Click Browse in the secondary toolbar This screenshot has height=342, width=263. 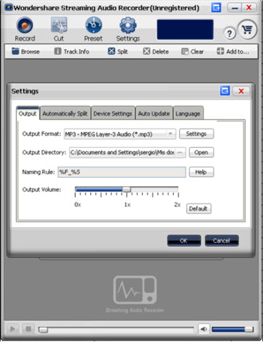(25, 51)
